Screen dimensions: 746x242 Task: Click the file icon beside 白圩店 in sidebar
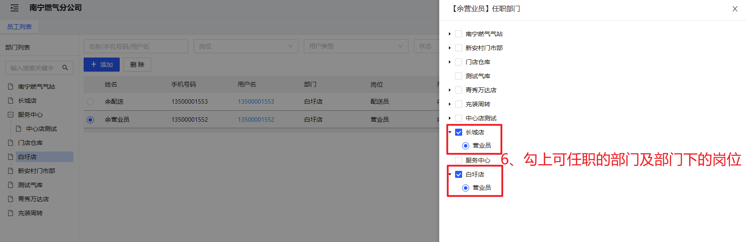pos(11,157)
